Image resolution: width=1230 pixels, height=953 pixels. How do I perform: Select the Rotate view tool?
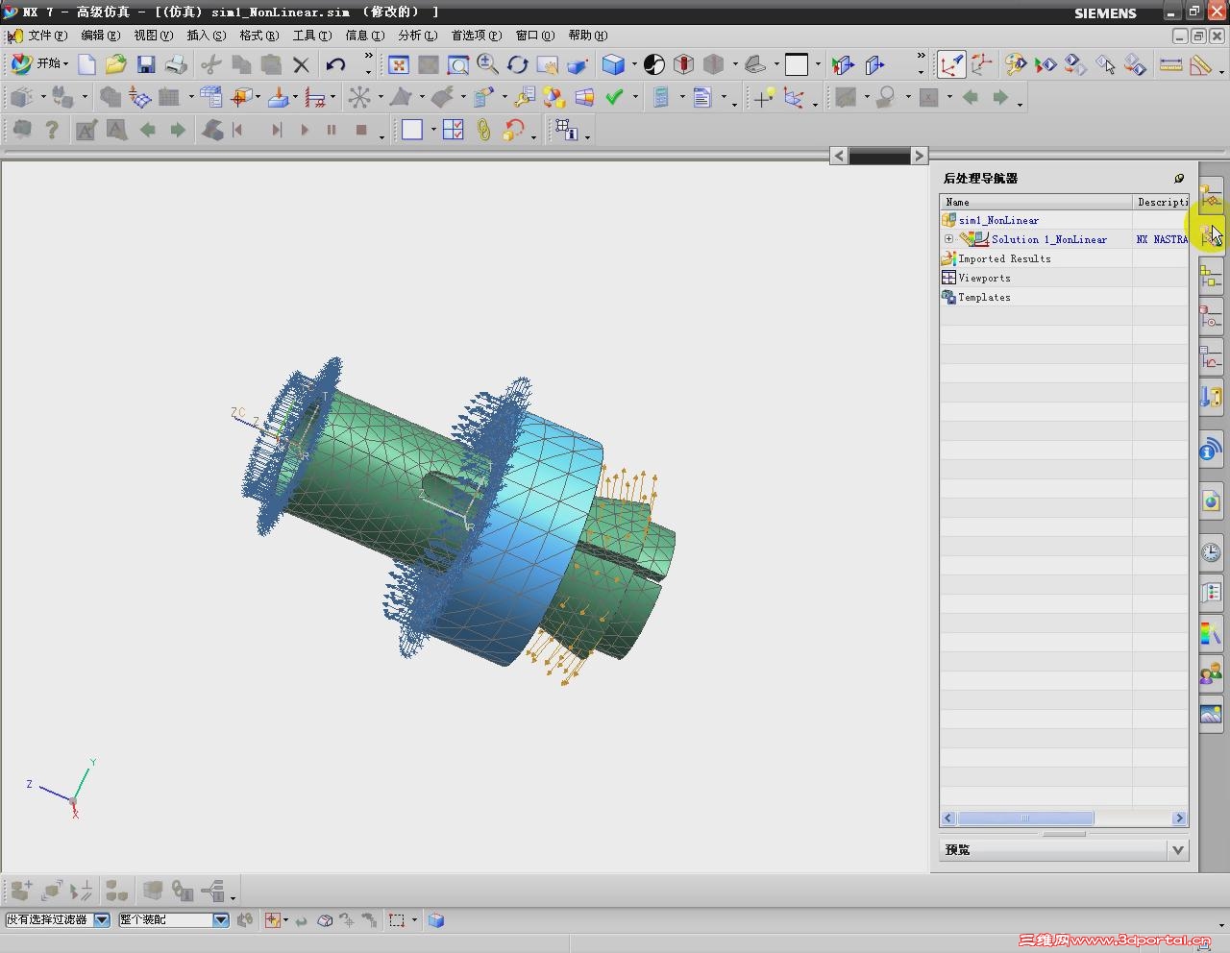[518, 64]
